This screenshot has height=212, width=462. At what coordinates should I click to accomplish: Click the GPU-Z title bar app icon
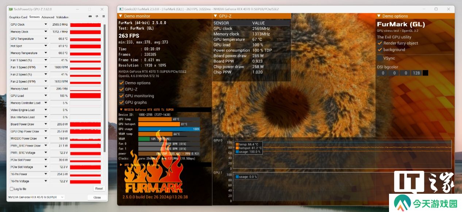pyautogui.click(x=11, y=9)
